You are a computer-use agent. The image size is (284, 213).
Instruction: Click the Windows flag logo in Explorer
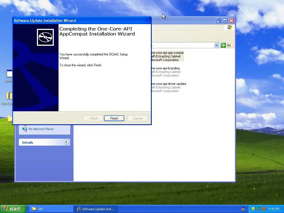[229, 27]
